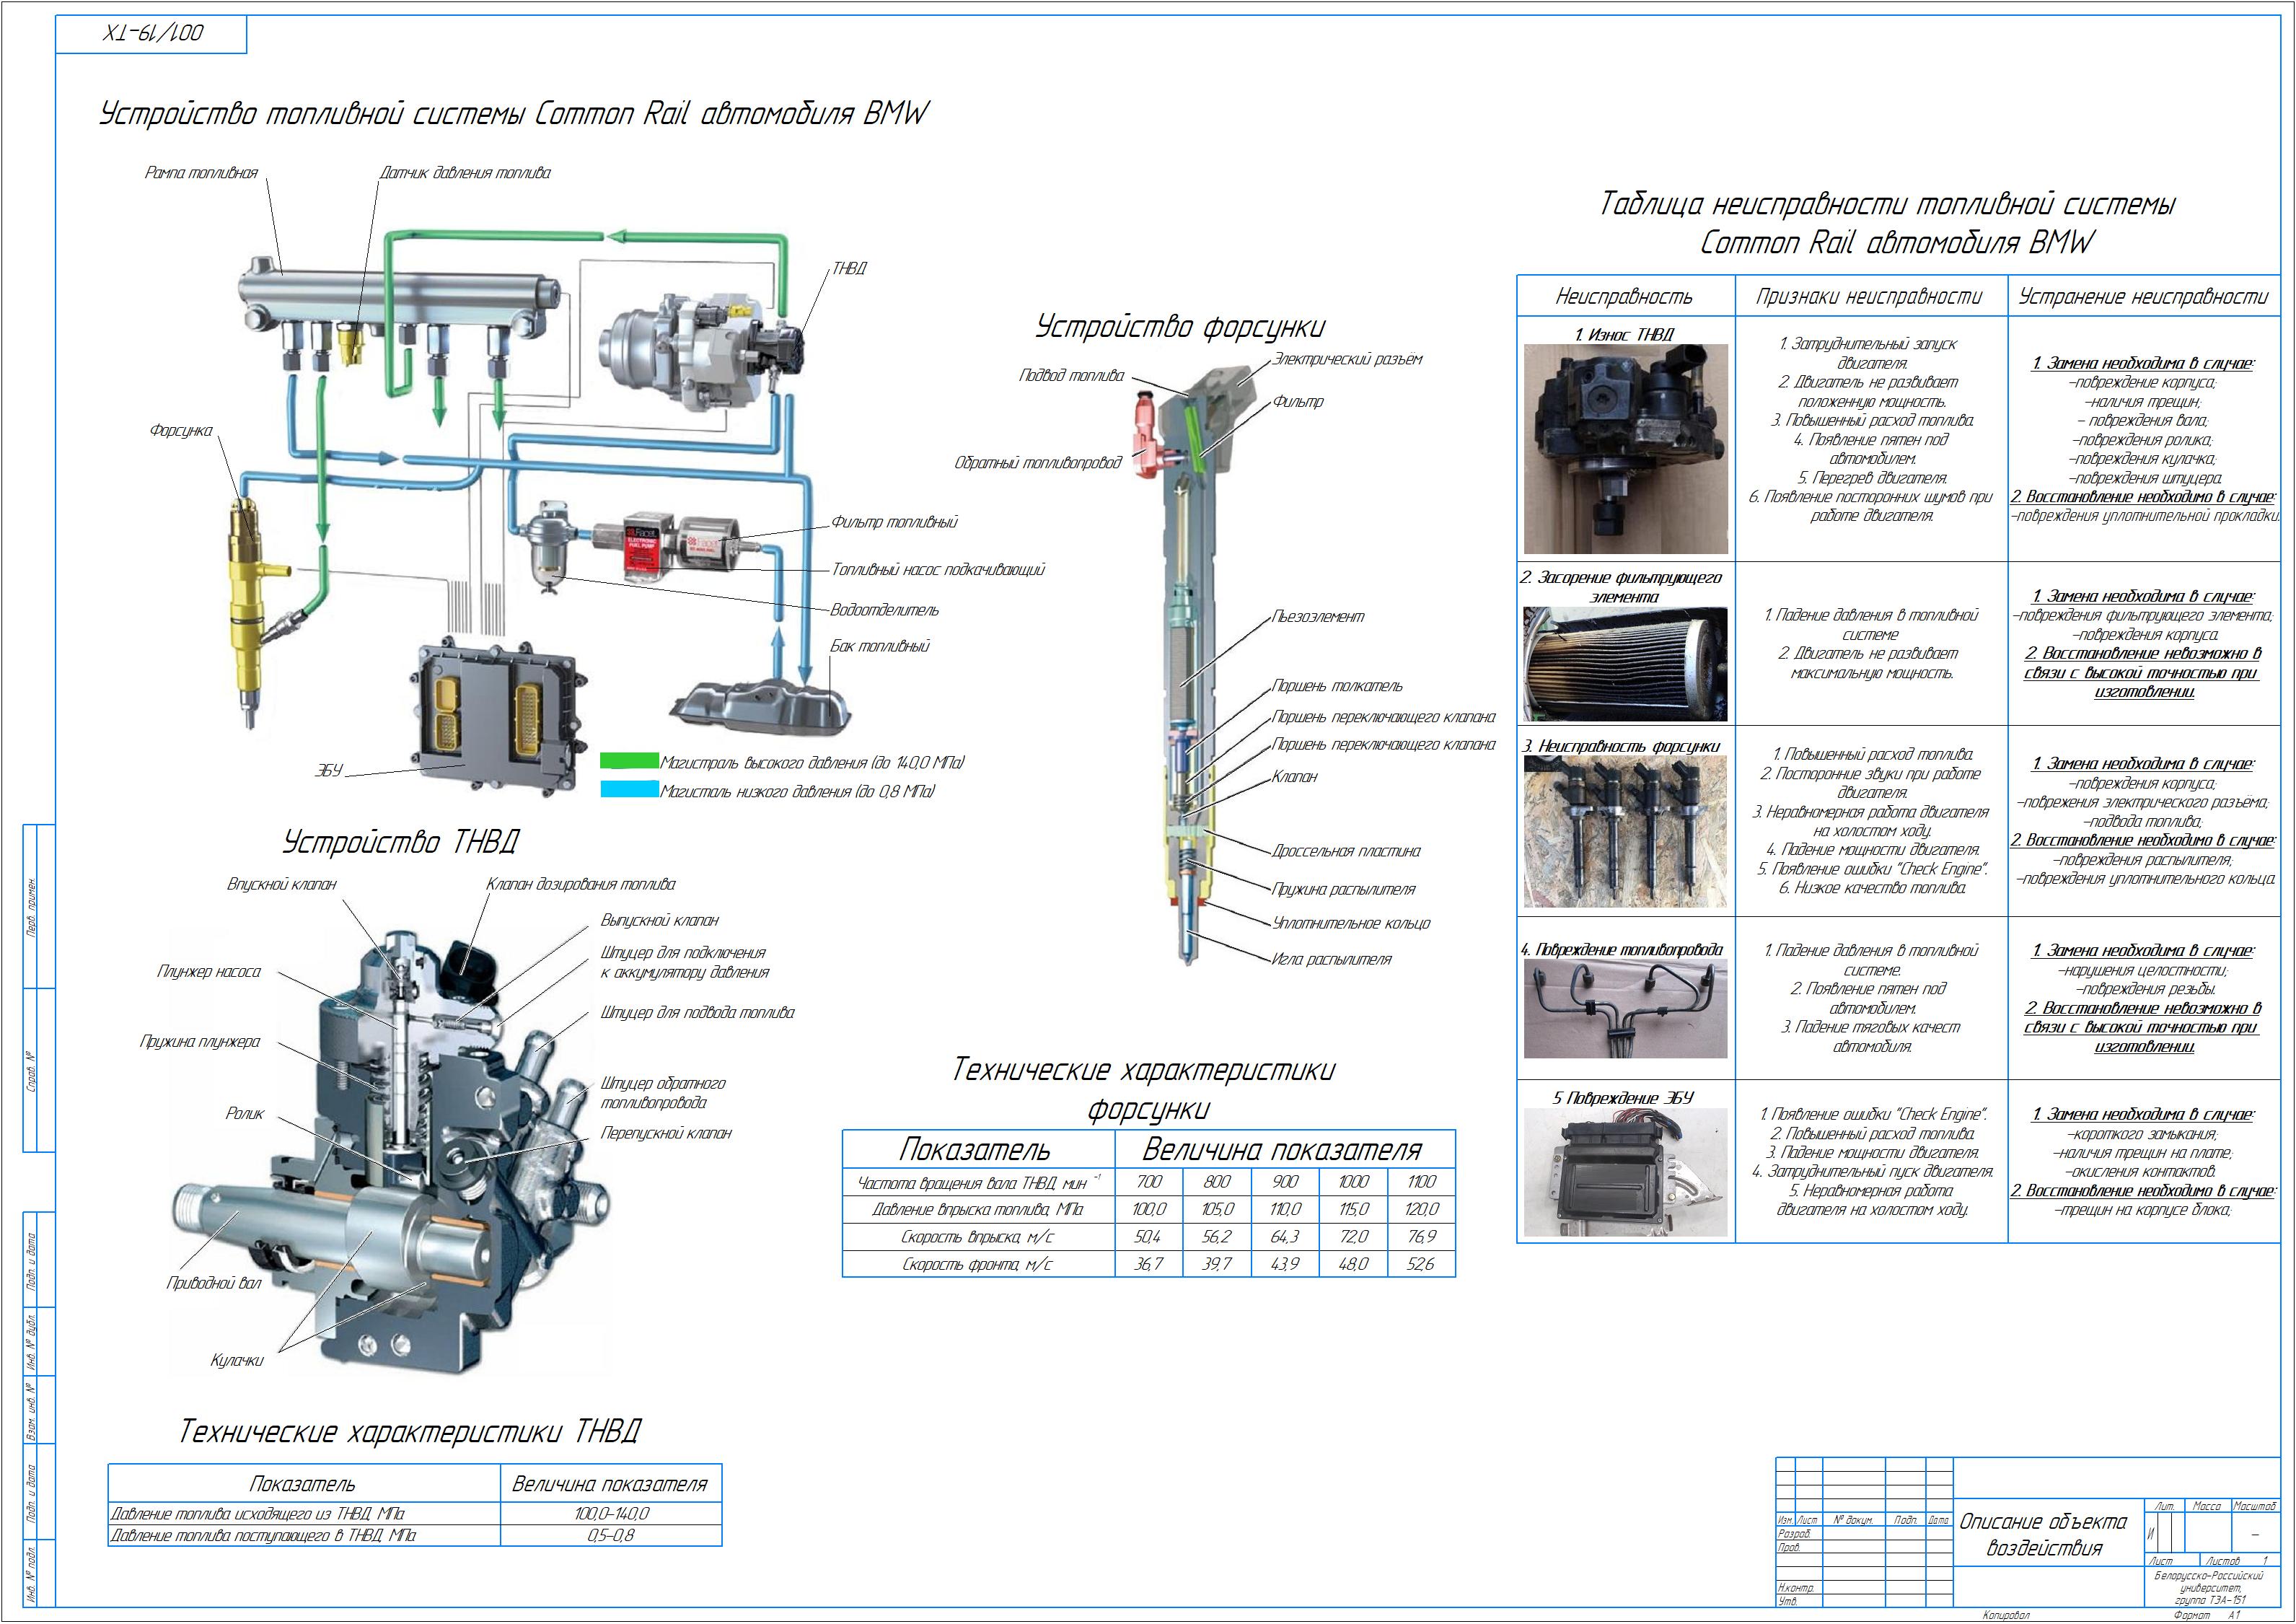2296x1624 pixels.
Task: Click the 'Клапан дозирования топлива' label
Action: [581, 884]
